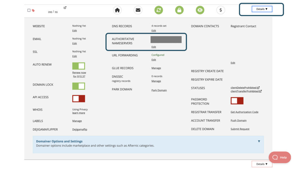Click the Configured status text
The image size is (299, 171).
tap(158, 55)
